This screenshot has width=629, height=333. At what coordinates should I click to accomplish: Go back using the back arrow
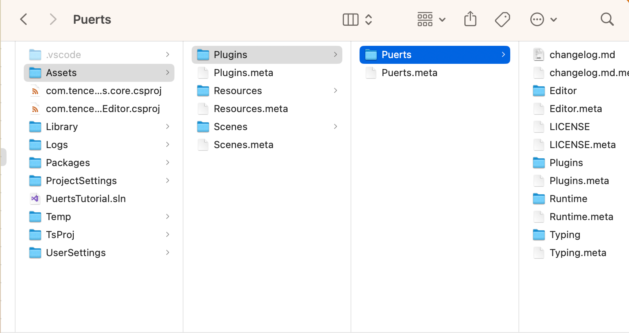[x=24, y=19]
